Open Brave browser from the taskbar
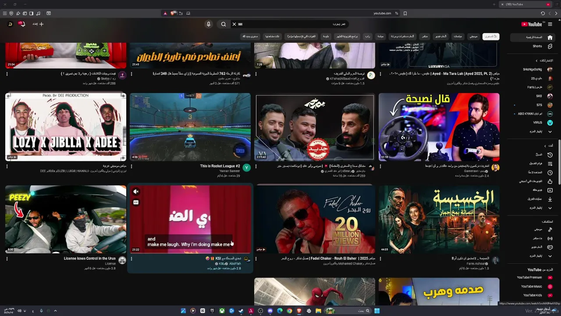The image size is (561, 316). tap(299, 311)
